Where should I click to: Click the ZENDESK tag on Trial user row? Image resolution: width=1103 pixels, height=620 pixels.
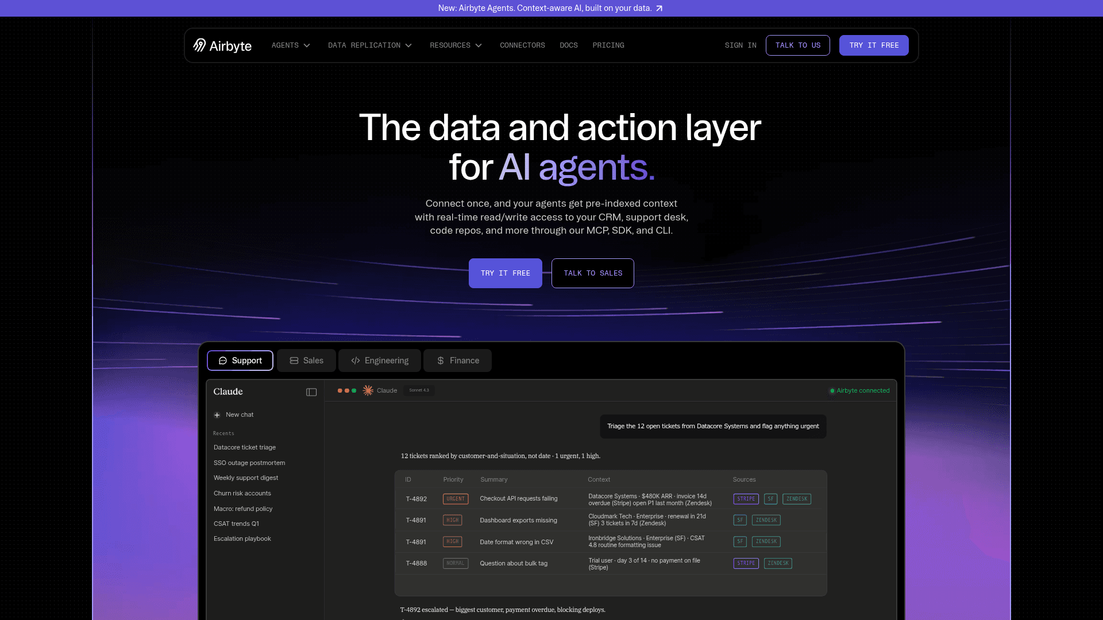778,563
